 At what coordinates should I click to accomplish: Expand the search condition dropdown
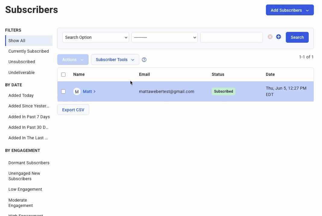pos(164,37)
